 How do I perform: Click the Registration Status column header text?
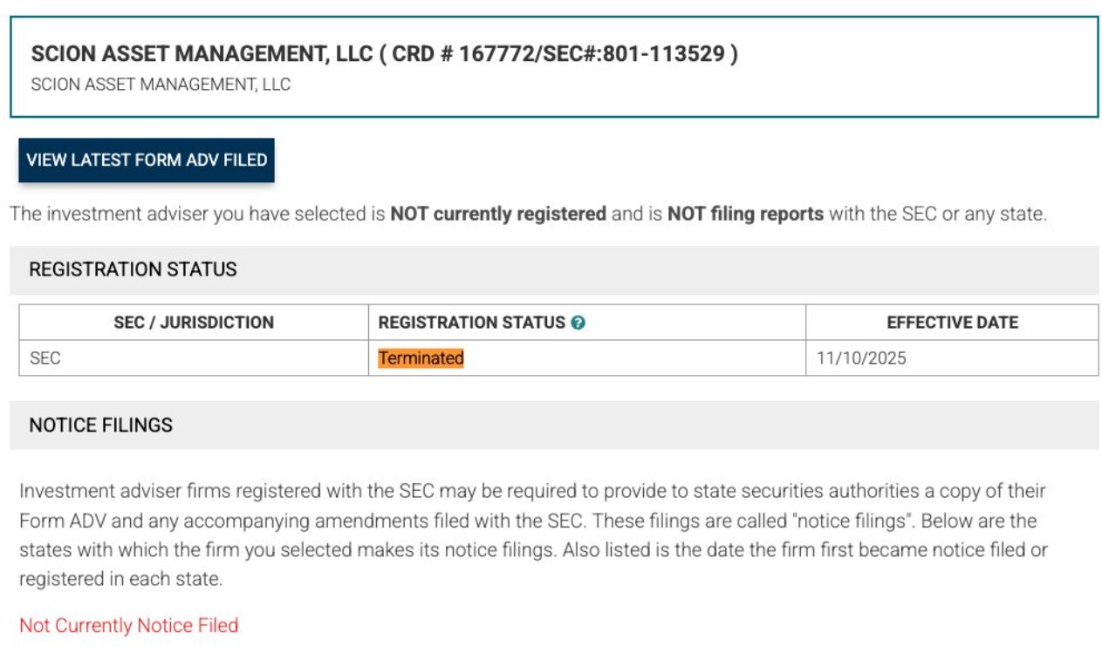(x=471, y=323)
